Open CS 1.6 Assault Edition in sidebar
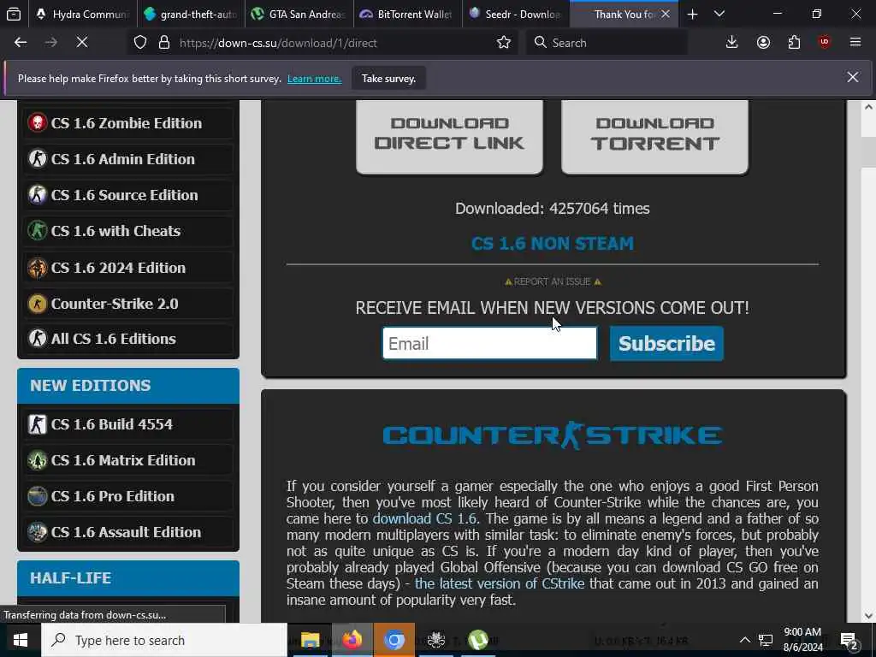Image resolution: width=876 pixels, height=657 pixels. coord(128,532)
